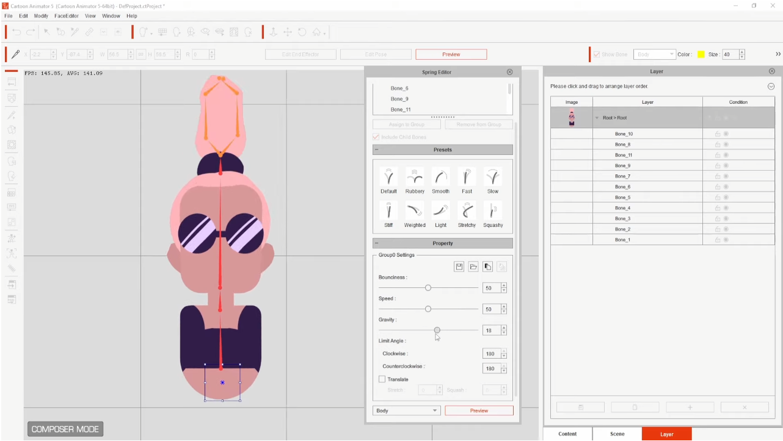The height and width of the screenshot is (441, 783).
Task: Toggle lock icon on Bone_1 layer
Action: (x=718, y=240)
